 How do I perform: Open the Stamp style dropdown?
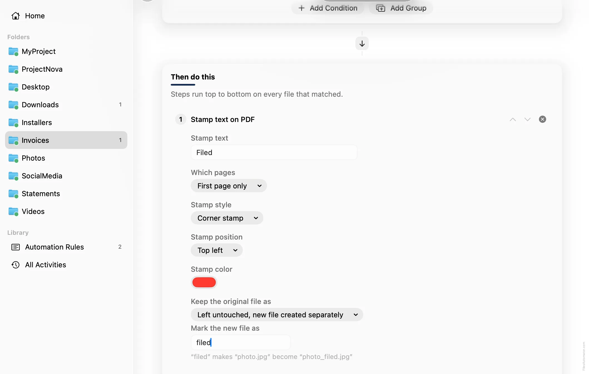[x=227, y=218]
